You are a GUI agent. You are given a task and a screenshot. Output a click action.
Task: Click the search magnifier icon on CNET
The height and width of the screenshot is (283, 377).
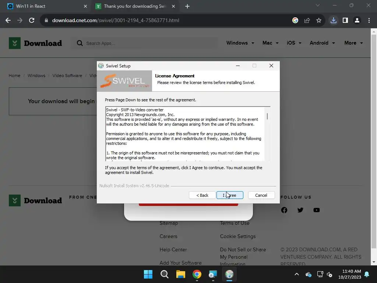pos(80,43)
